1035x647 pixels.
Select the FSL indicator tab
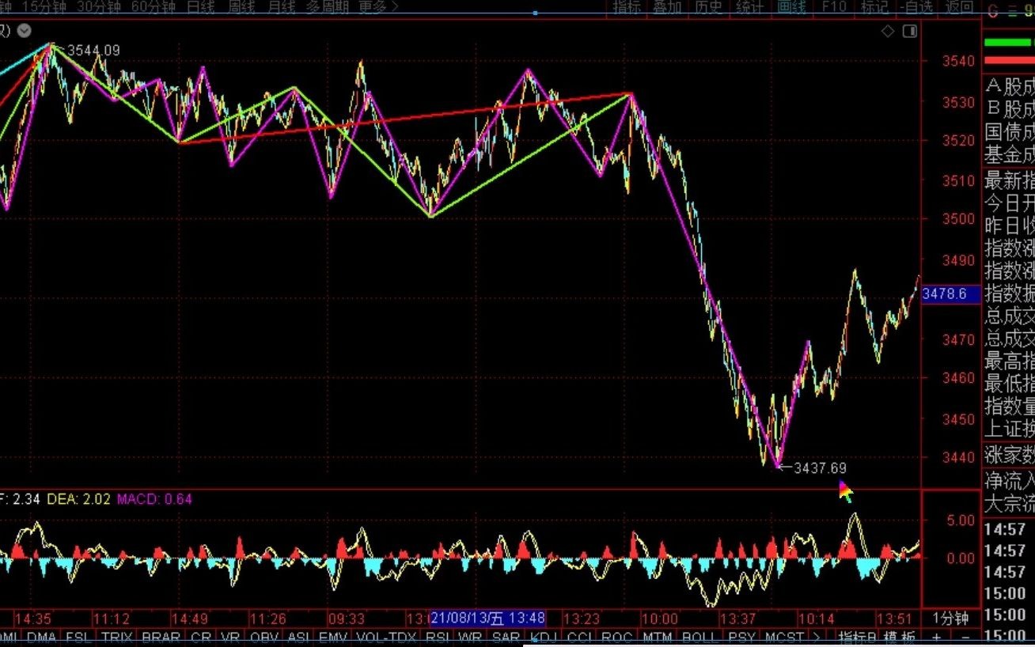(79, 638)
